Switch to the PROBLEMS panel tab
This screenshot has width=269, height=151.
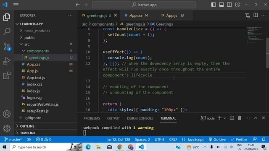pos(92,118)
